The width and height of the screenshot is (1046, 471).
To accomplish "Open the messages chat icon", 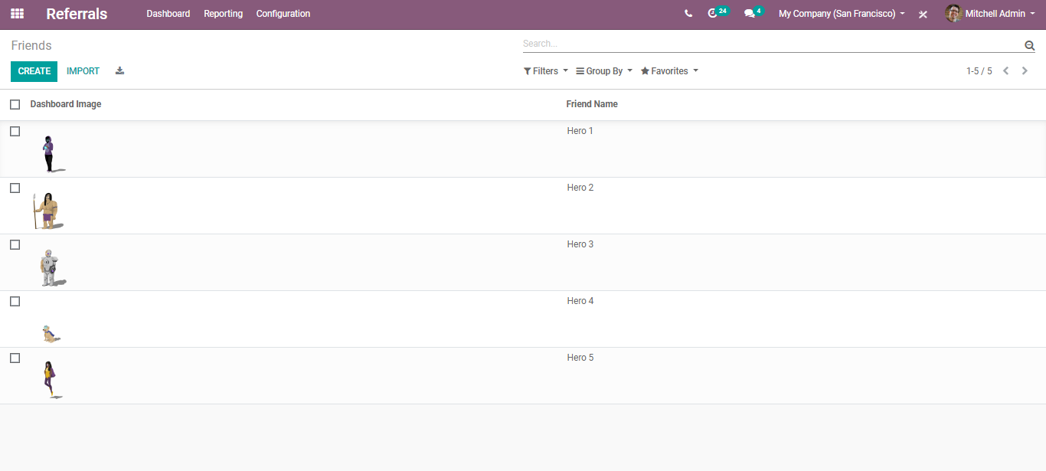I will (753, 13).
